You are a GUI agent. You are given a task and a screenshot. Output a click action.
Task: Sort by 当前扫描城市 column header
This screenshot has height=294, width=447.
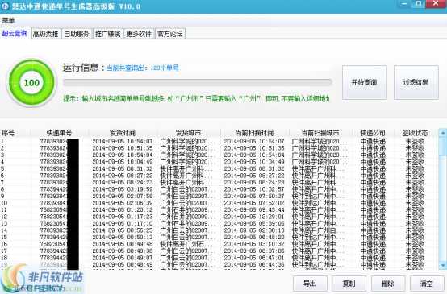point(320,133)
